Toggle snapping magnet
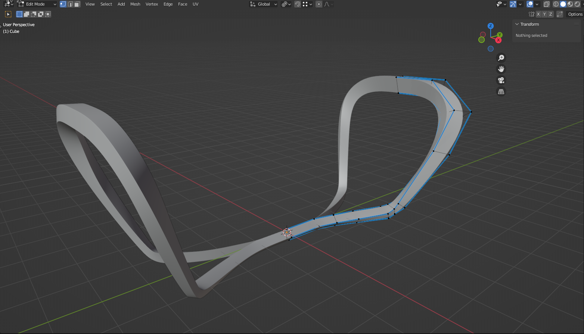The height and width of the screenshot is (334, 584). pos(298,4)
